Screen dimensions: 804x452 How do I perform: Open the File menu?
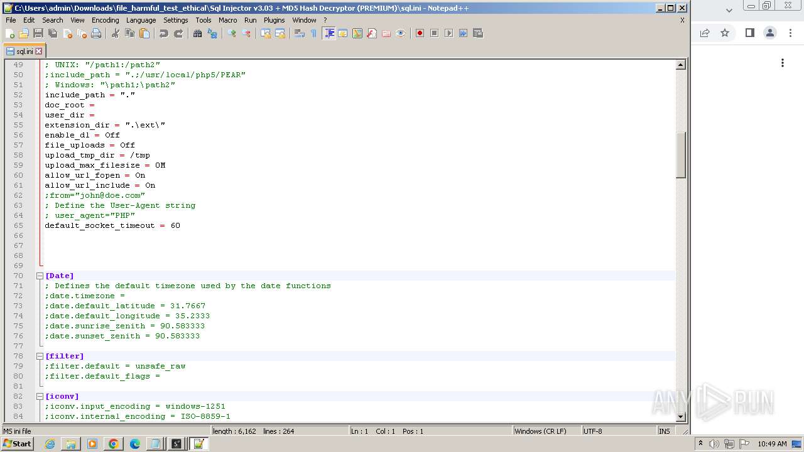click(11, 20)
